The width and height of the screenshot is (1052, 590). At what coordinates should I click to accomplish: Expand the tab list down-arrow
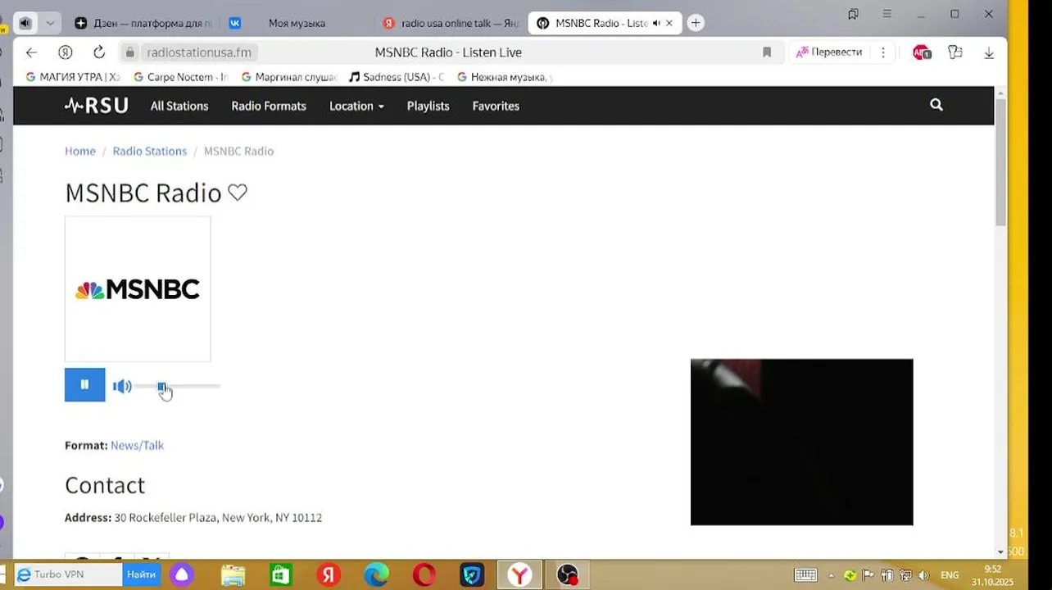pos(50,23)
